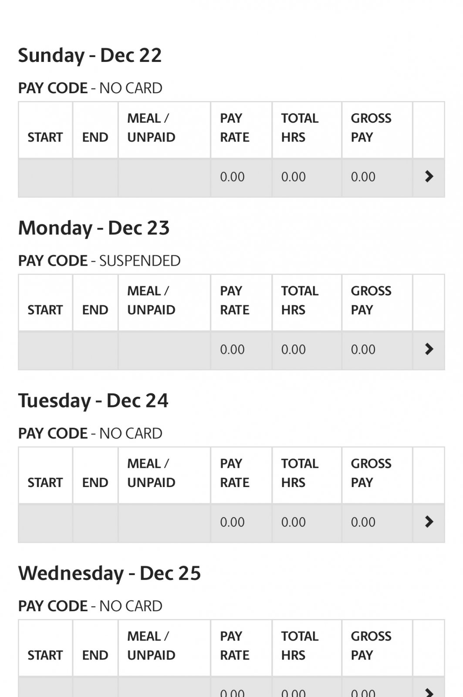
Task: Select Tuesday Dec 24 pay rate value
Action: coord(232,522)
